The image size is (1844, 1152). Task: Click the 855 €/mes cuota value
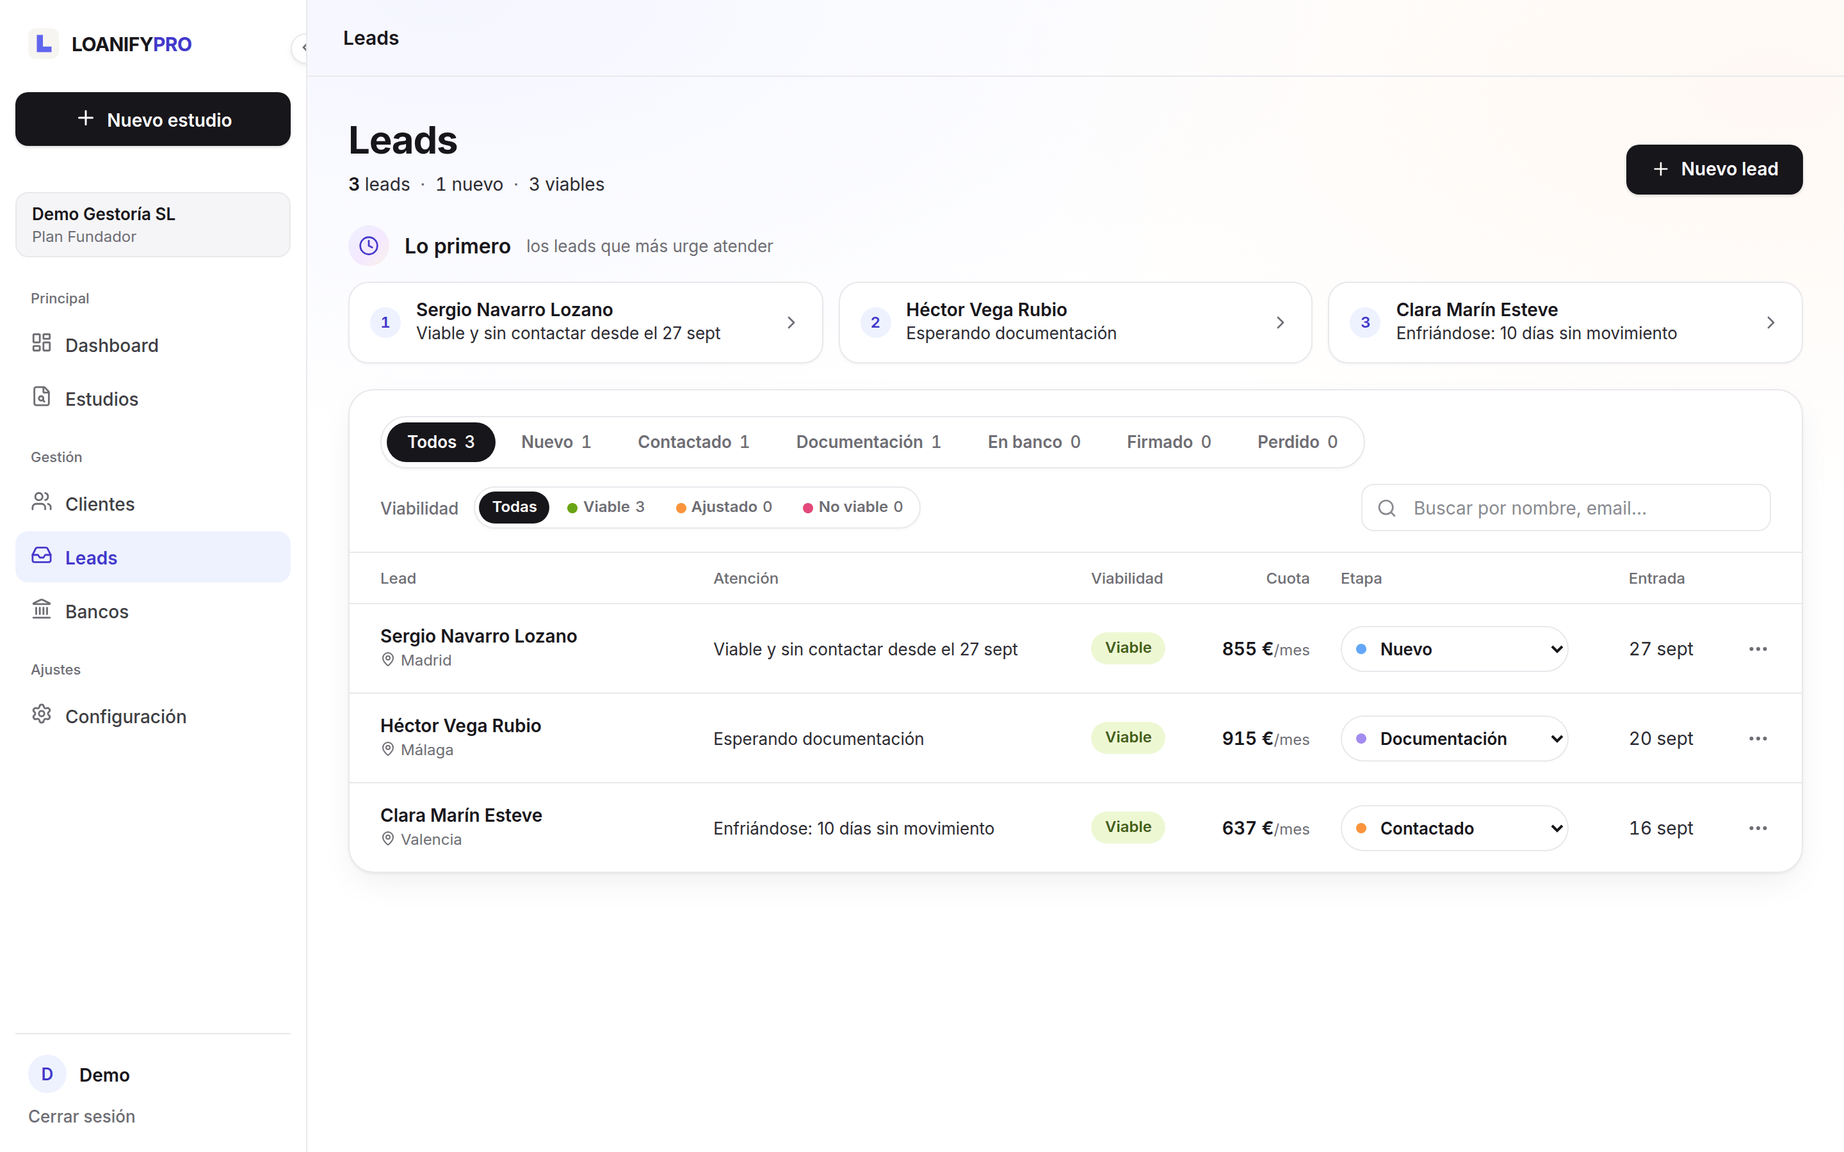coord(1266,649)
